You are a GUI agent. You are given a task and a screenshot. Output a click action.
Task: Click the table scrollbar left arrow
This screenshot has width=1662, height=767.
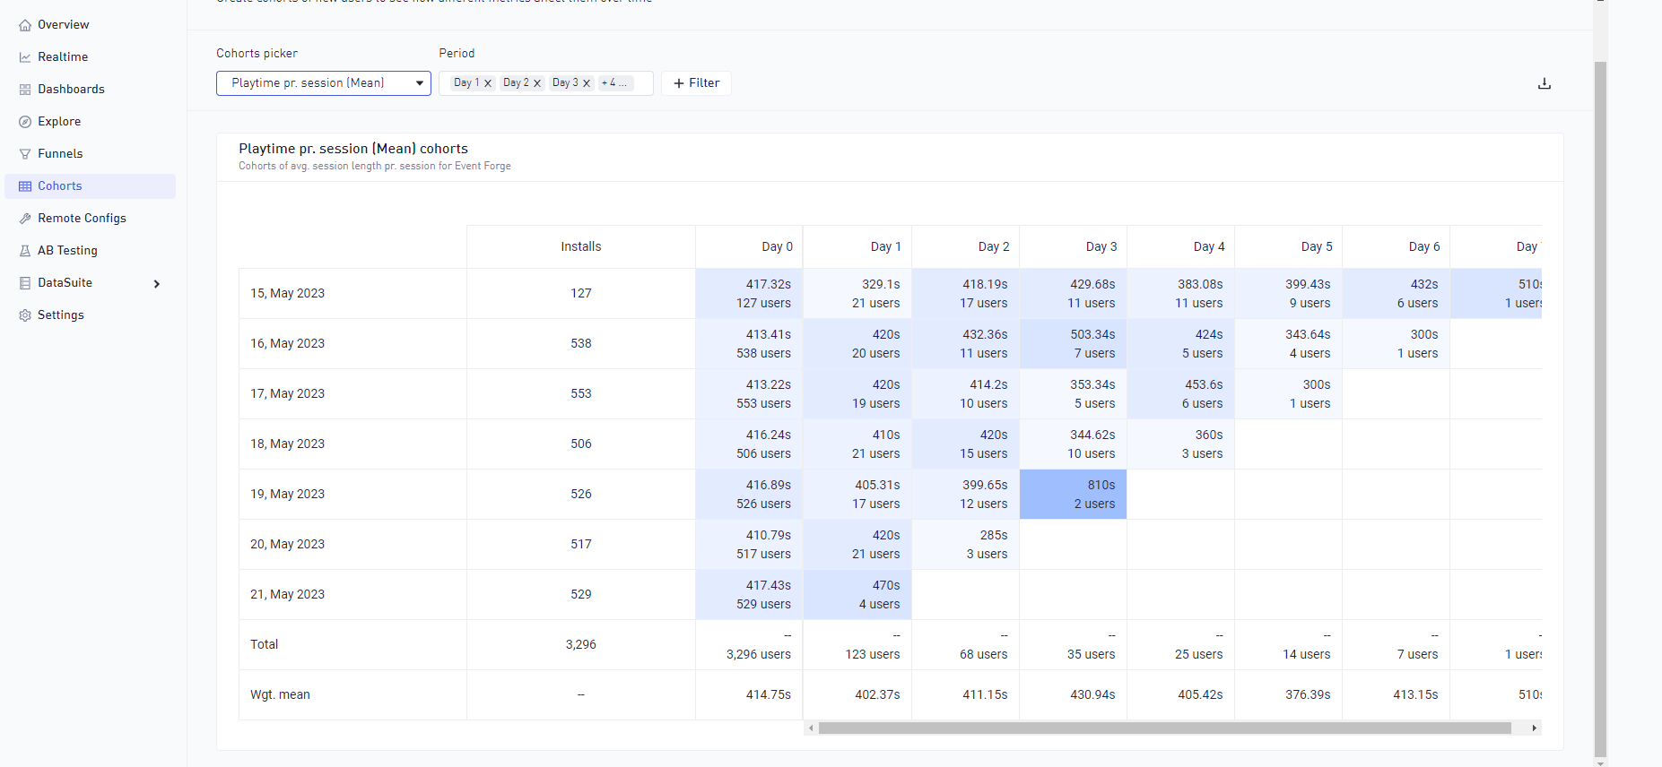811,728
